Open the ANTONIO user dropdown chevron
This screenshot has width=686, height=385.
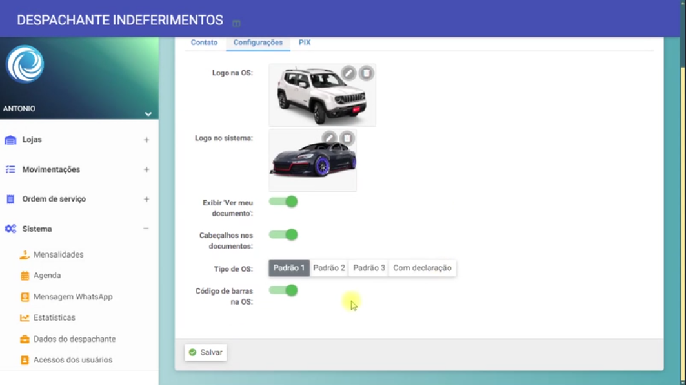pos(148,114)
